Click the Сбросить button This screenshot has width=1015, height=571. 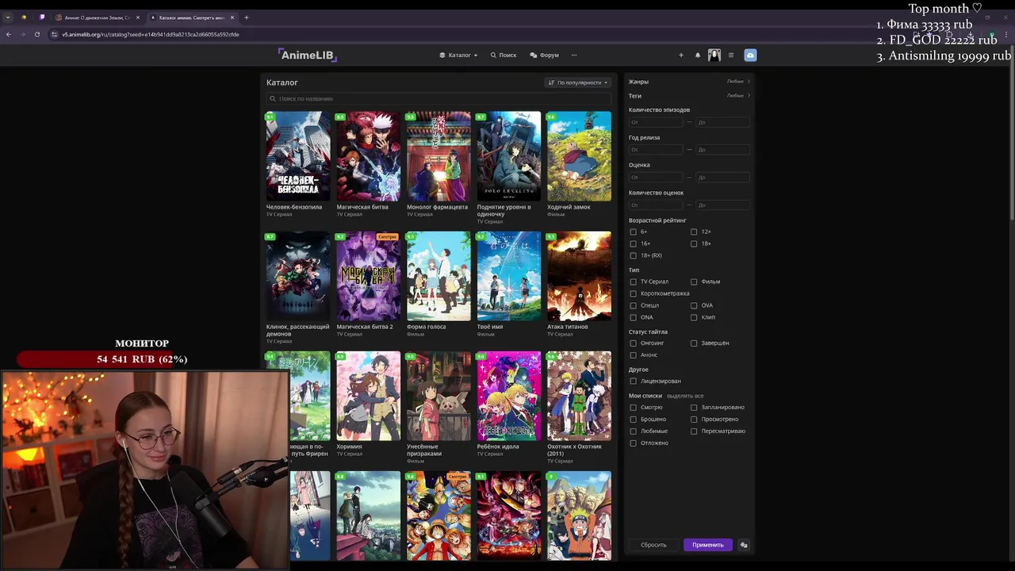point(653,545)
